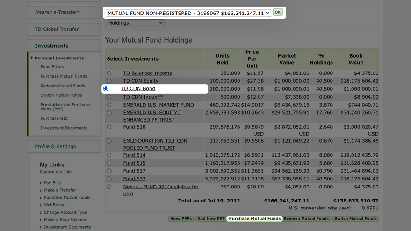Open the Interac e-Transfer menu
411x231 pixels.
[64, 12]
